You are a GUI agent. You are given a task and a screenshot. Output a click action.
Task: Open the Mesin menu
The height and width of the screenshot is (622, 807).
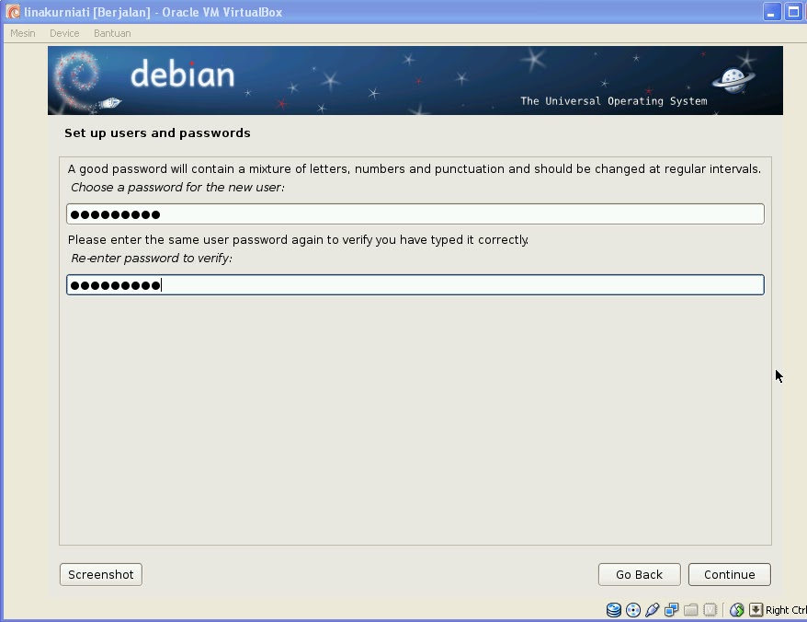(x=23, y=33)
